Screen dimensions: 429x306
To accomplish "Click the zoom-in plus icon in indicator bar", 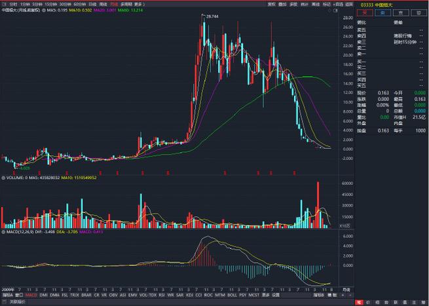I will [343, 295].
